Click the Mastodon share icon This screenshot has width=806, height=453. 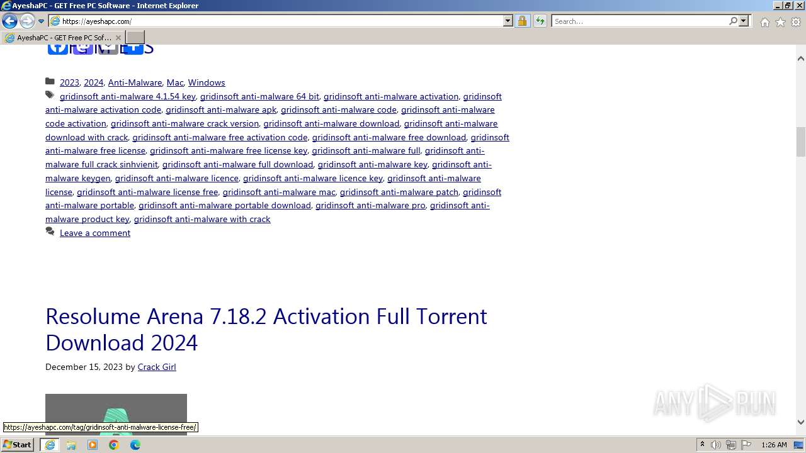click(82, 49)
